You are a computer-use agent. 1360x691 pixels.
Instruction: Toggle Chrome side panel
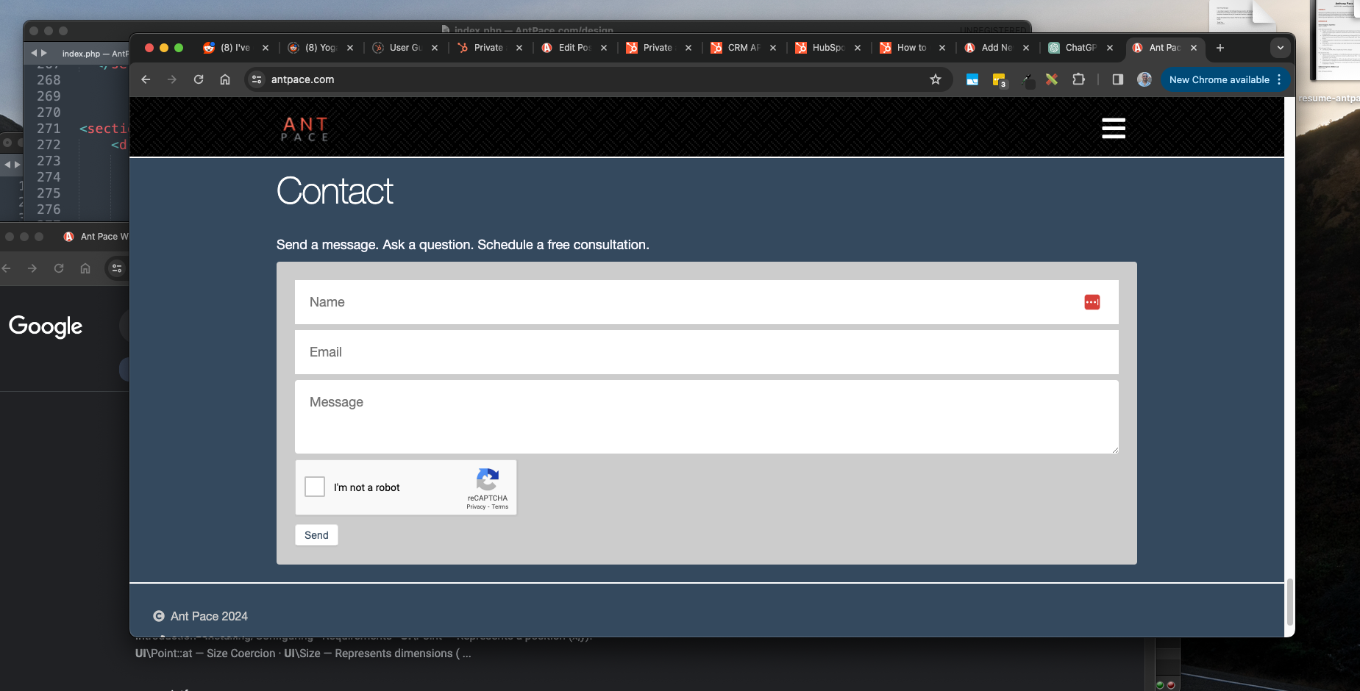click(x=1118, y=79)
